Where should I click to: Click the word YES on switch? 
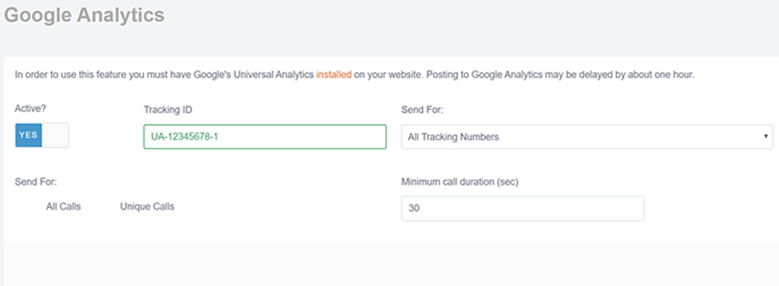(x=28, y=135)
